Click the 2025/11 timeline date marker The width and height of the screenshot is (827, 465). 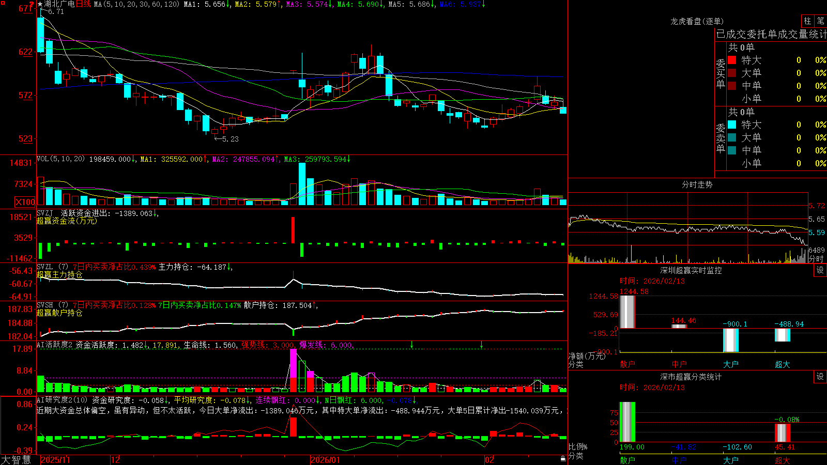click(55, 460)
